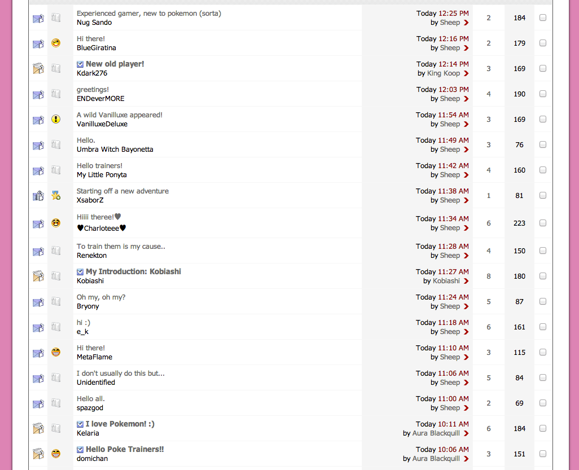Toggle the selection checkbox for 'I love Pokemon! :)'
This screenshot has width=579, height=470.
(x=543, y=428)
